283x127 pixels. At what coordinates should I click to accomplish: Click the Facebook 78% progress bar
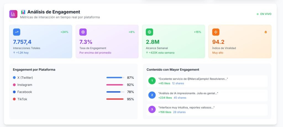115,92
